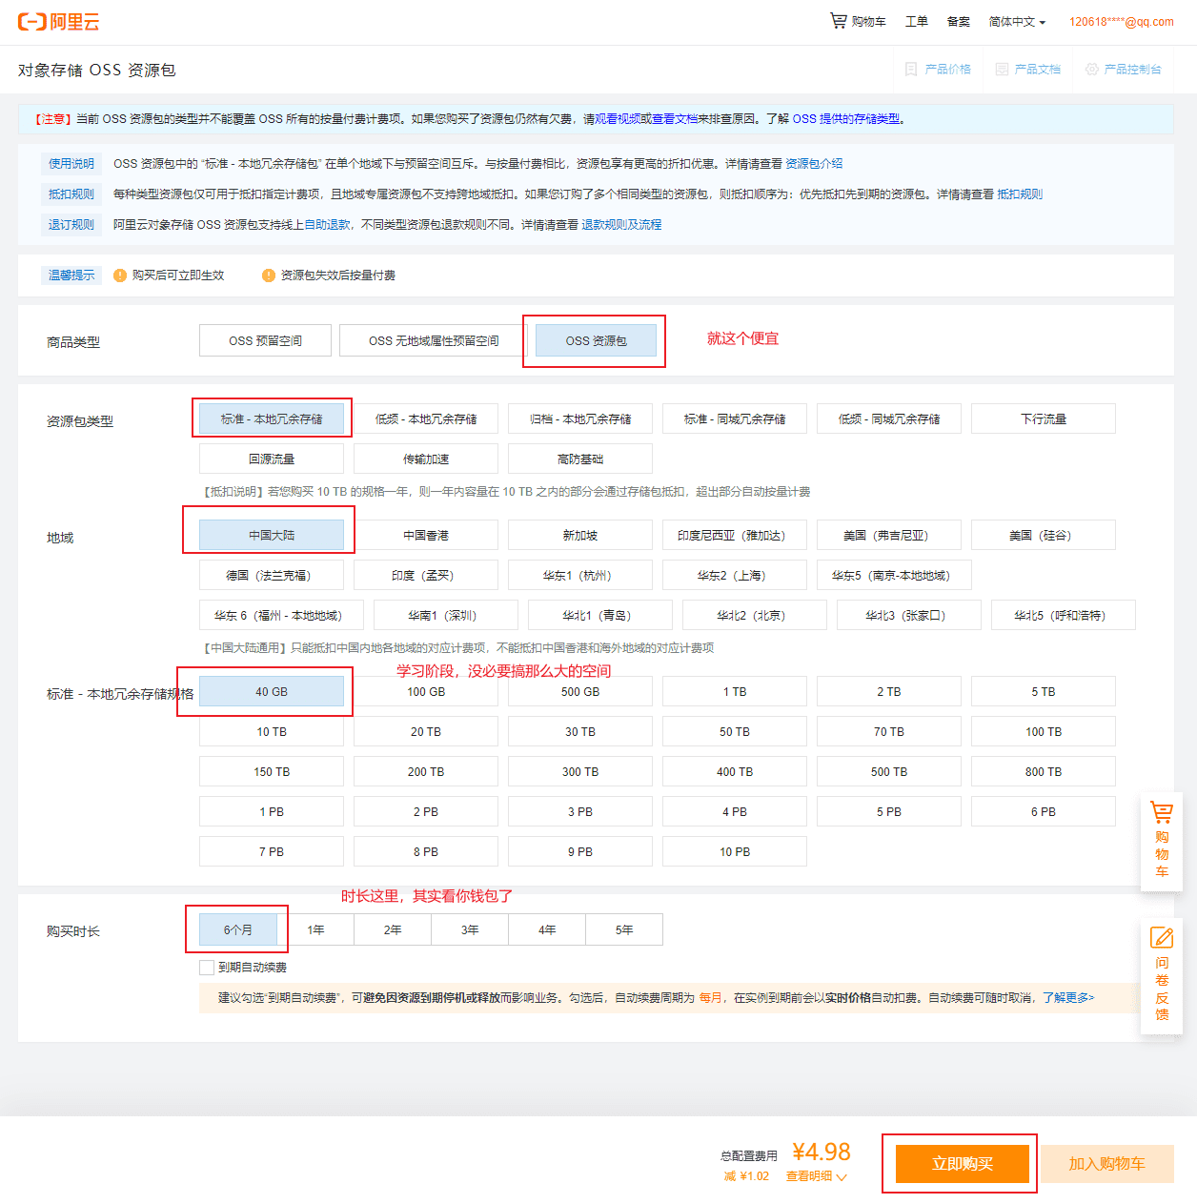1197x1204 pixels.
Task: Open the 简体中文 language dropdown
Action: click(x=1017, y=22)
